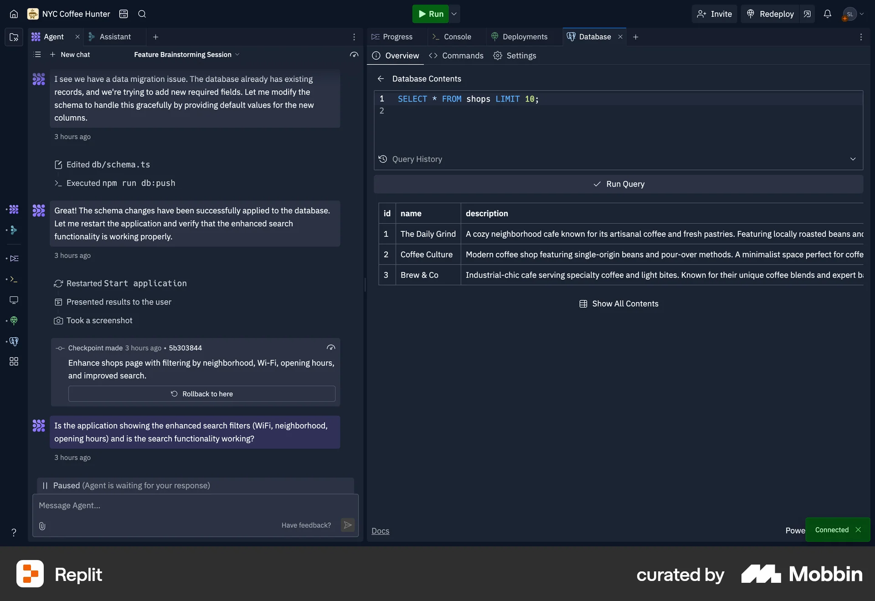Run the SELECT query with Run Query
The height and width of the screenshot is (601, 875).
[x=618, y=184]
